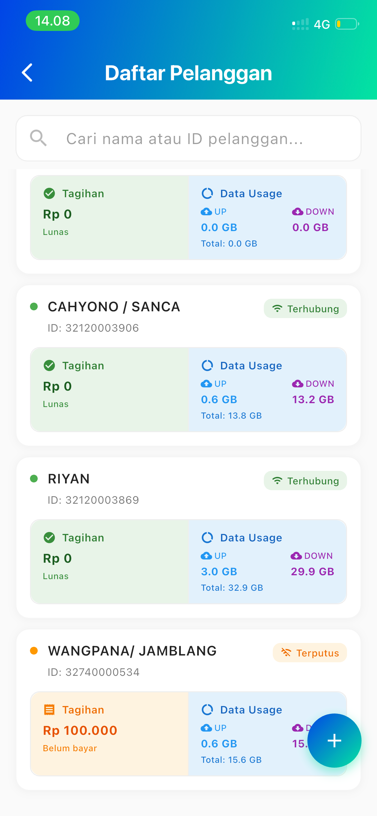Click the battery icon in status bar
Image resolution: width=377 pixels, height=816 pixels.
click(x=347, y=24)
